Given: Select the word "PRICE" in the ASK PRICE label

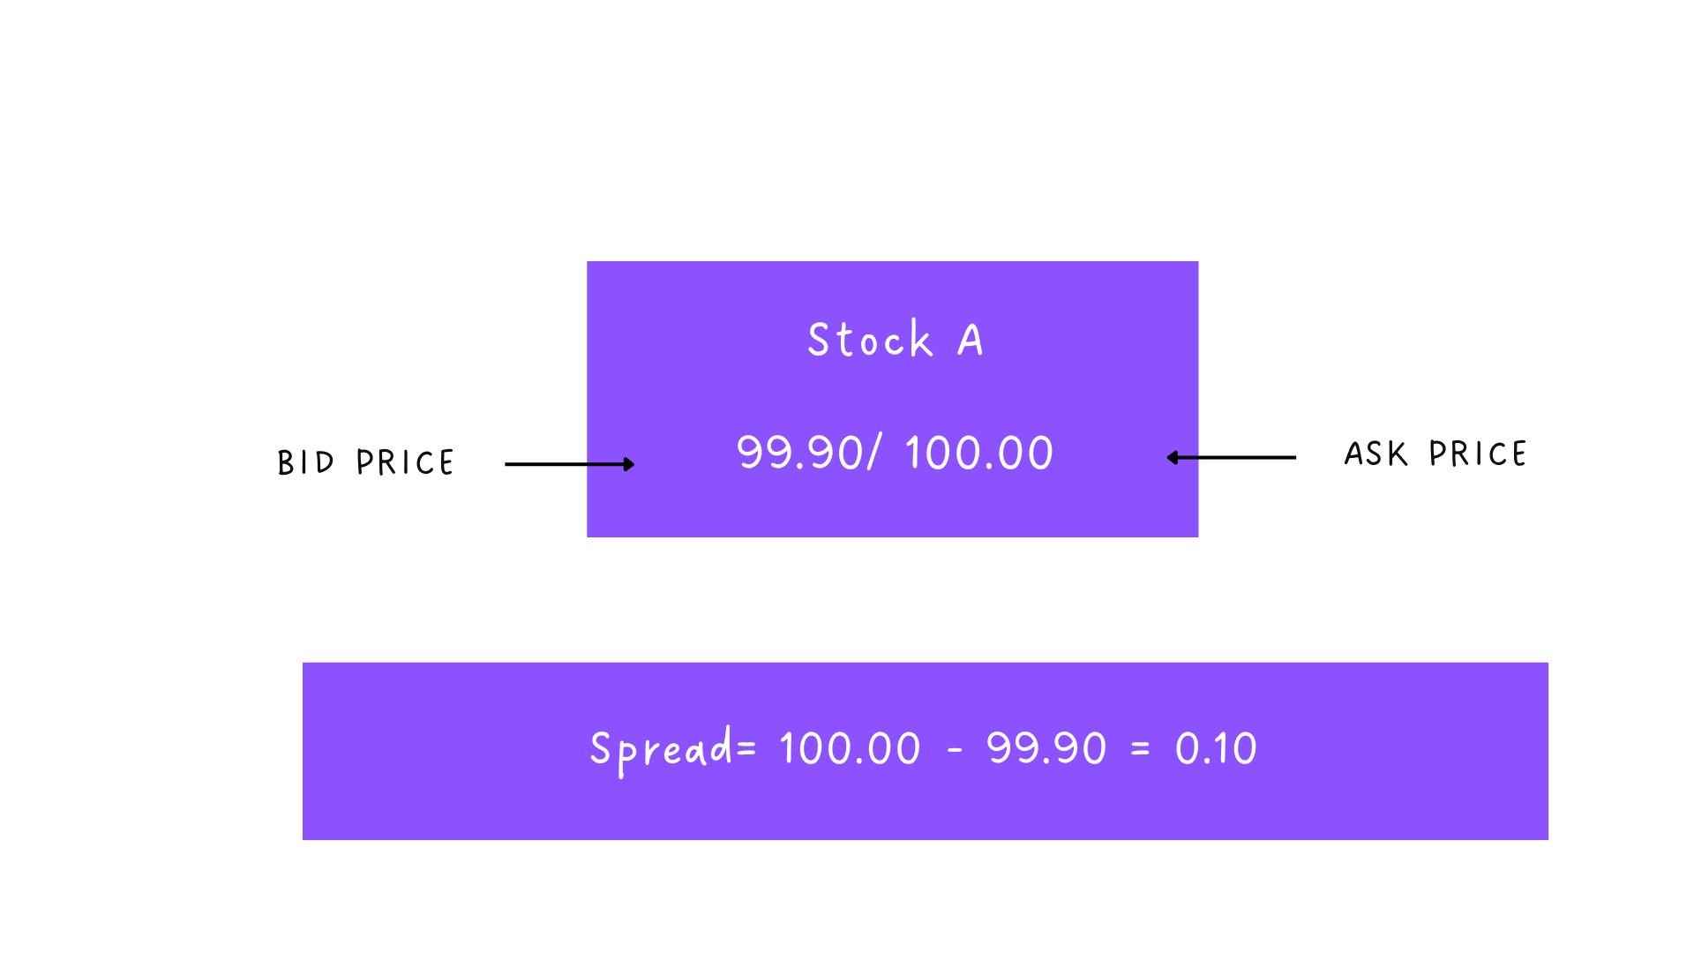Looking at the screenshot, I should click(x=1478, y=454).
